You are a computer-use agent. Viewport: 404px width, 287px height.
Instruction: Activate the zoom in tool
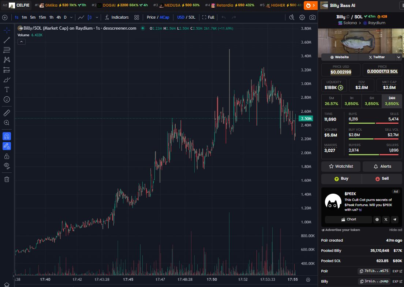click(x=7, y=123)
